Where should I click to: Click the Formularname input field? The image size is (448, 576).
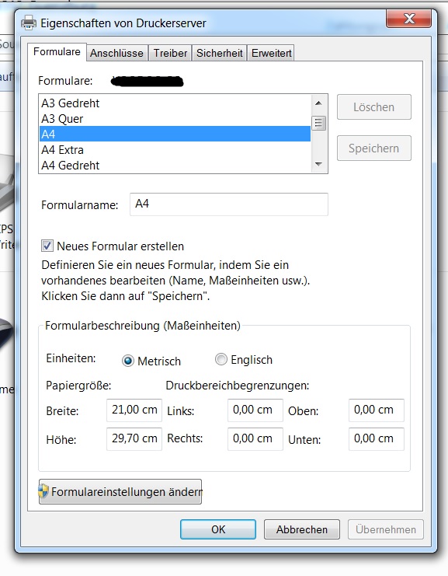[228, 204]
